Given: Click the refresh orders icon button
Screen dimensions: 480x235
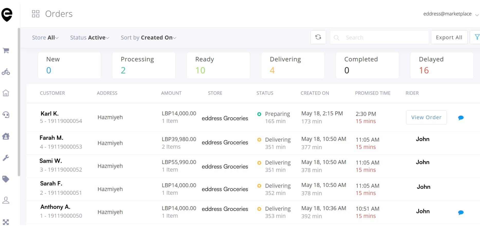Looking at the screenshot, I should (318, 37).
